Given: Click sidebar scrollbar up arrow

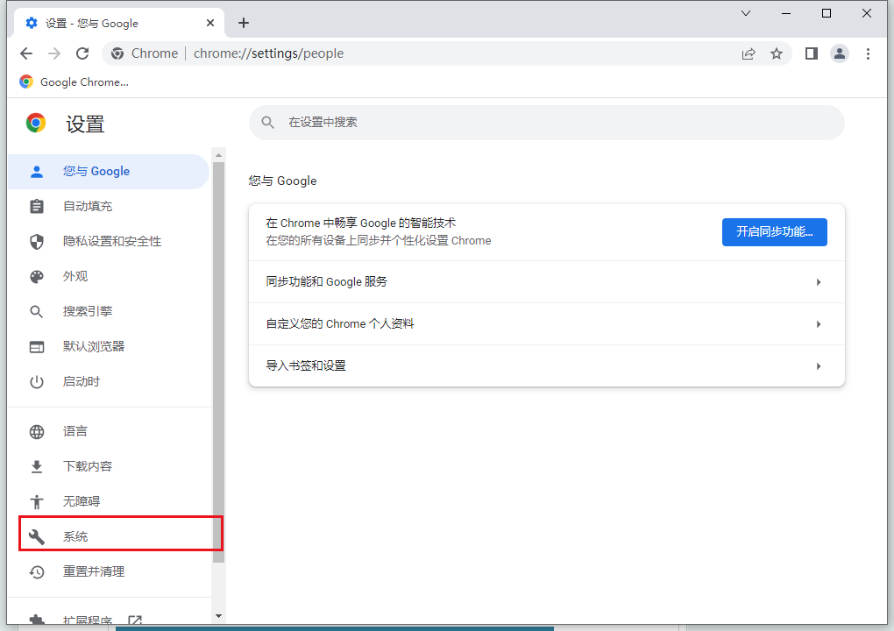Looking at the screenshot, I should (218, 155).
